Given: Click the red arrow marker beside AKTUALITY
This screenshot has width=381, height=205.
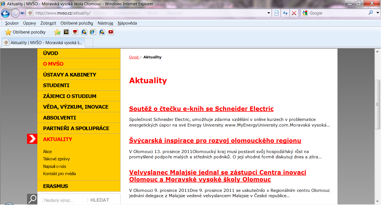Looking at the screenshot, I should [32, 139].
